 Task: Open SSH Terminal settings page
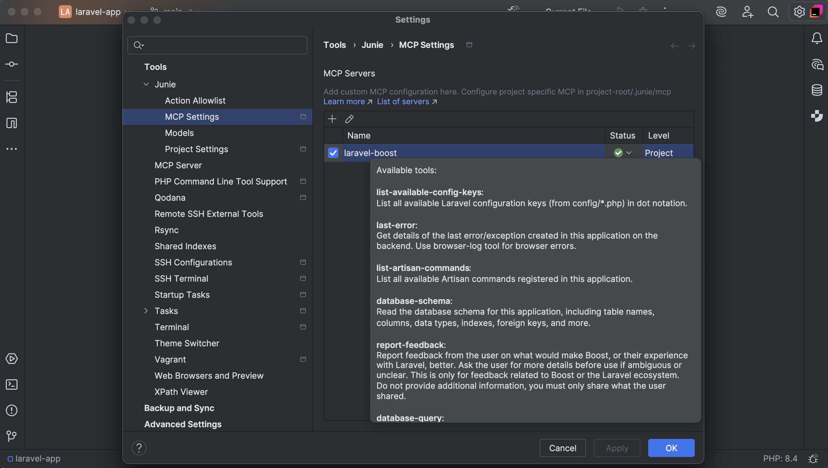181,278
